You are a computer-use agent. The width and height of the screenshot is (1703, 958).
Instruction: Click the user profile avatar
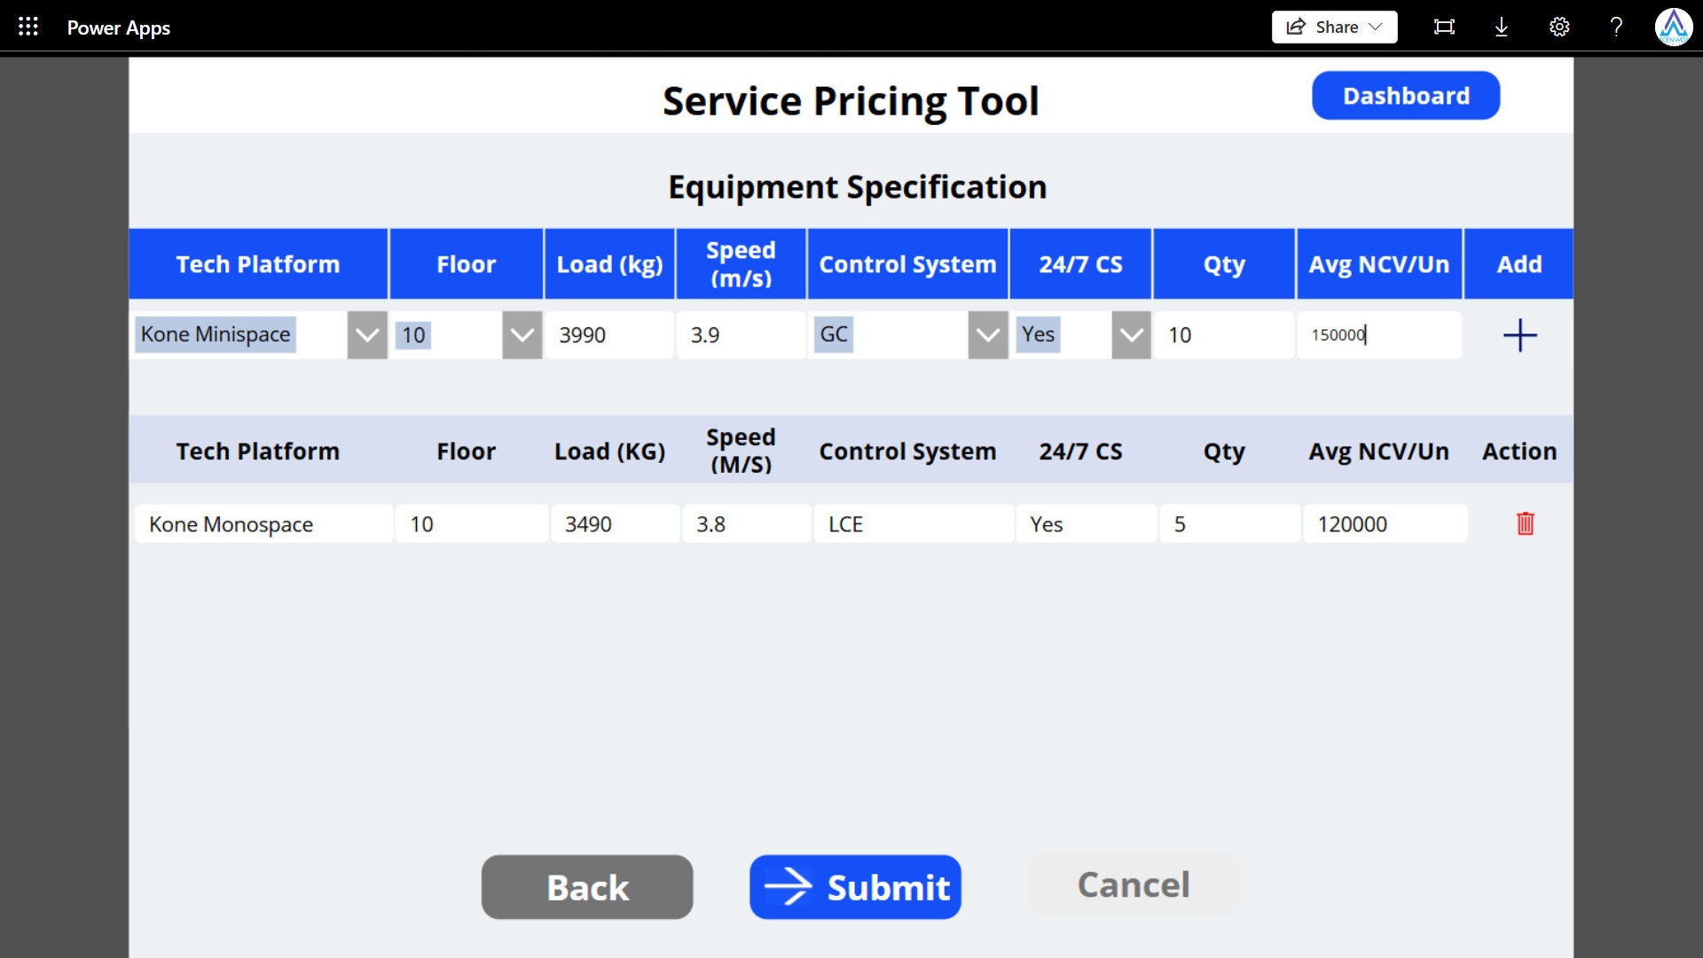(x=1673, y=27)
